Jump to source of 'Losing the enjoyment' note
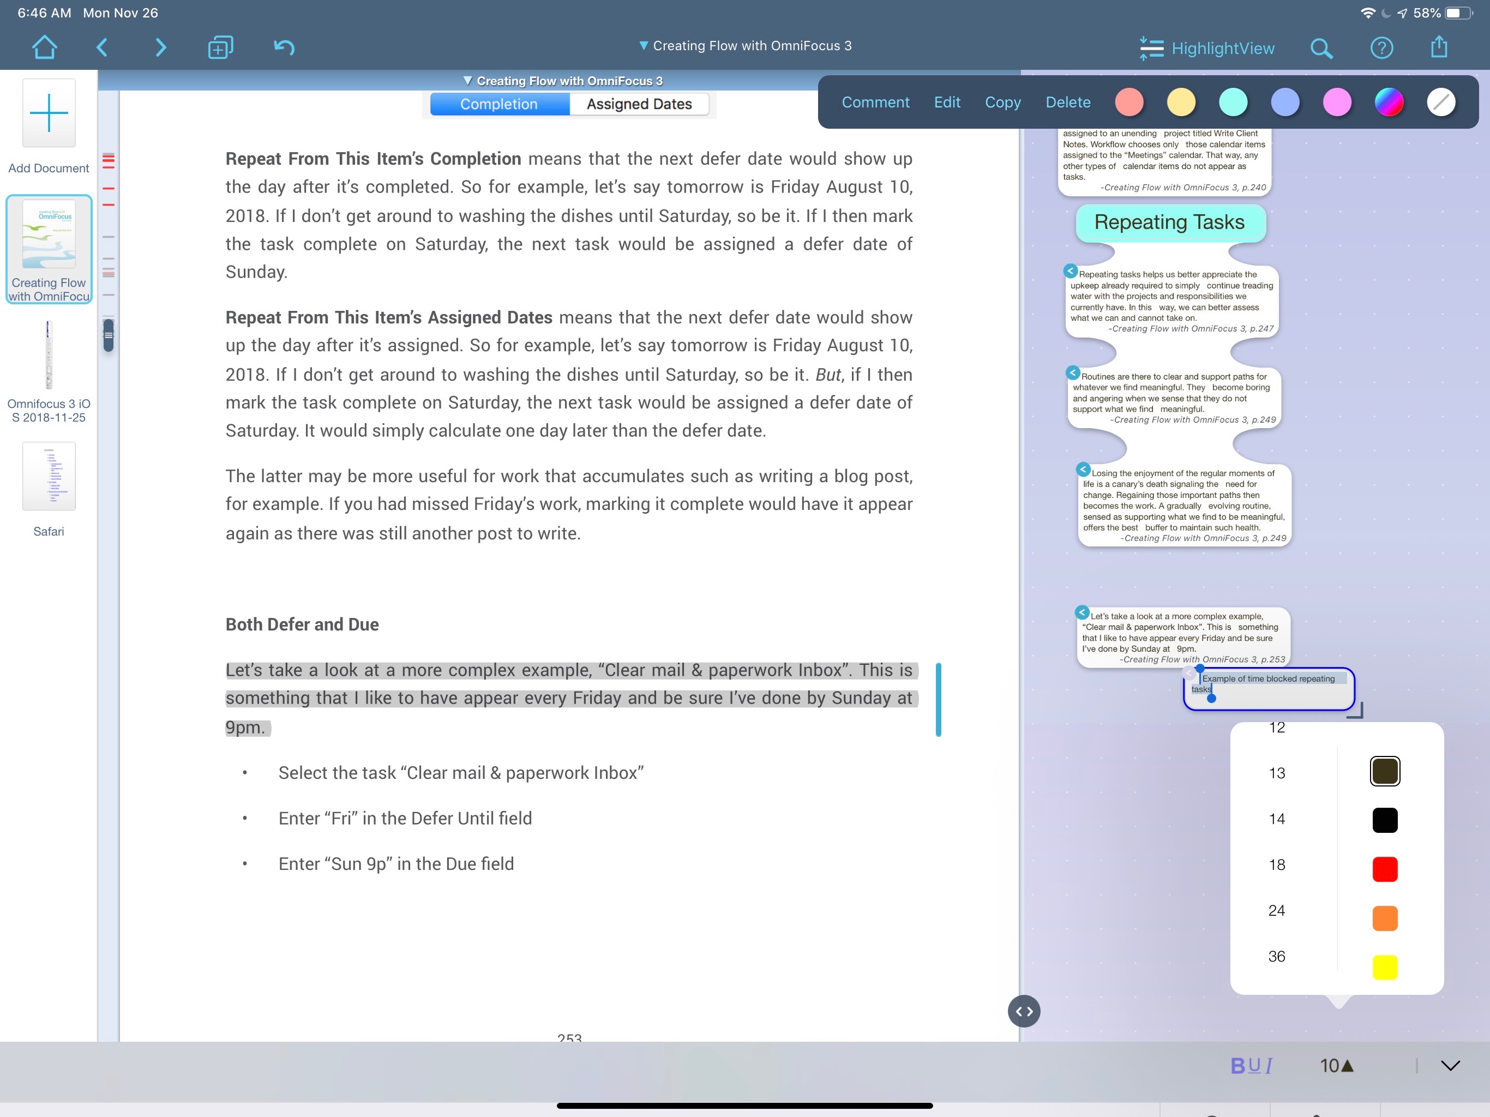 click(1083, 469)
